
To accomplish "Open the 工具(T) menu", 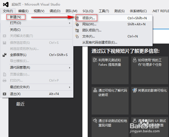I will coord(104,11).
